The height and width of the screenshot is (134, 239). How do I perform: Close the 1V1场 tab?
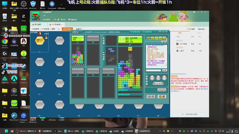pos(63,24)
